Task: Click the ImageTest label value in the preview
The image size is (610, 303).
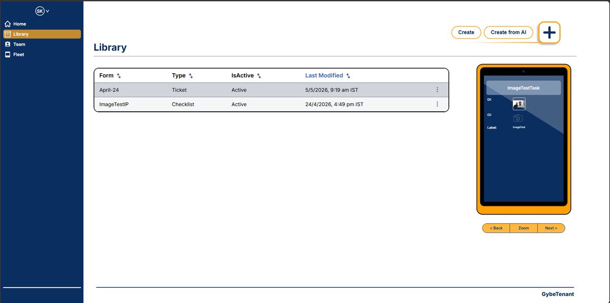Action: point(519,127)
